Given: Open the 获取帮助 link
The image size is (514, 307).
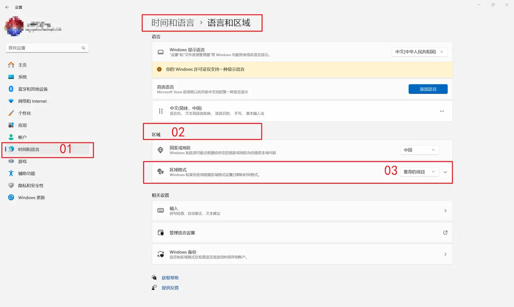Looking at the screenshot, I should pyautogui.click(x=170, y=278).
